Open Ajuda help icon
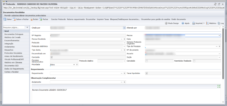The image size is (227, 106). coord(183,23)
